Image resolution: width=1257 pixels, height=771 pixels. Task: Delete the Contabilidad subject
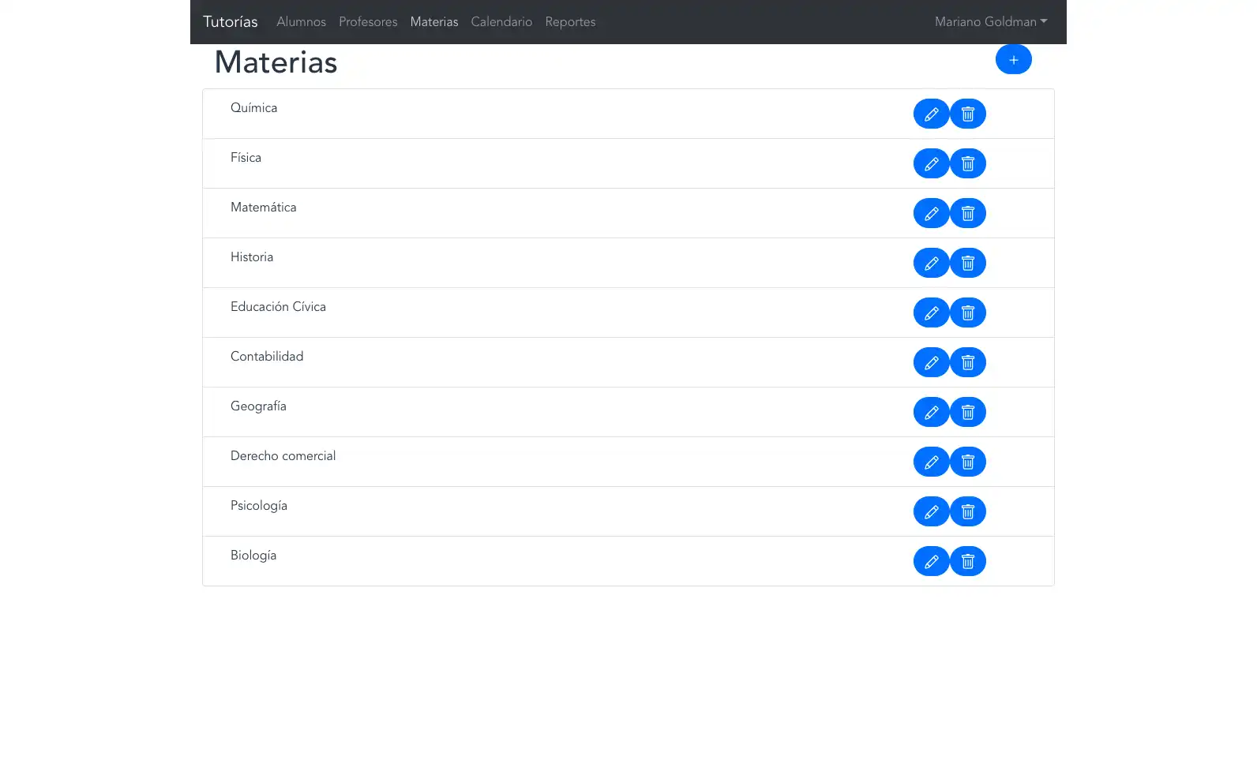click(x=967, y=363)
